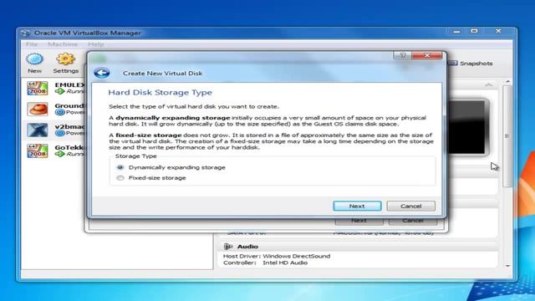Open the Settings gear icon
This screenshot has height=301, width=535.
pyautogui.click(x=65, y=59)
